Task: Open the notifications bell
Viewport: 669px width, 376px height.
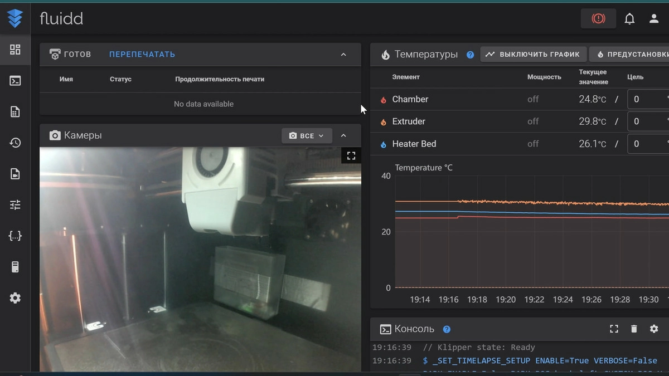Action: 629,18
